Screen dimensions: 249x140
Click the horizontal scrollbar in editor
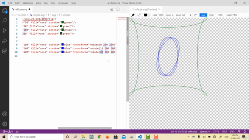(85, 128)
